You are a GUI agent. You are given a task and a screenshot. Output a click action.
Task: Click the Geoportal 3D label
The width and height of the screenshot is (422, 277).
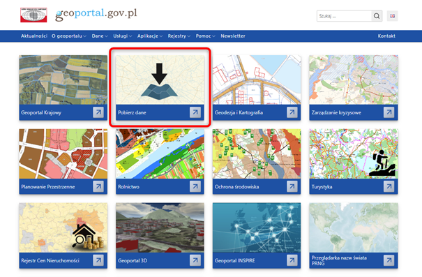133,260
